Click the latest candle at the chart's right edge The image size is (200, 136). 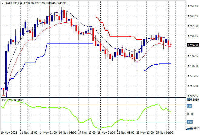point(171,45)
